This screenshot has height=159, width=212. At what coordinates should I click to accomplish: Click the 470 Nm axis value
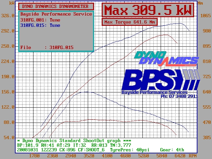point(207,122)
